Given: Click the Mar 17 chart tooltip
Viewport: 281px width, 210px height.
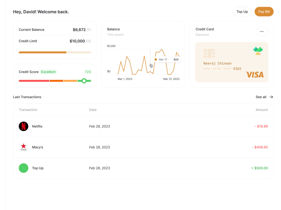Looking at the screenshot, I should [166, 59].
